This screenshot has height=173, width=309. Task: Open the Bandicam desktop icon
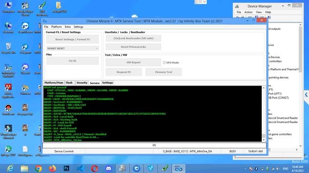click(x=8, y=110)
